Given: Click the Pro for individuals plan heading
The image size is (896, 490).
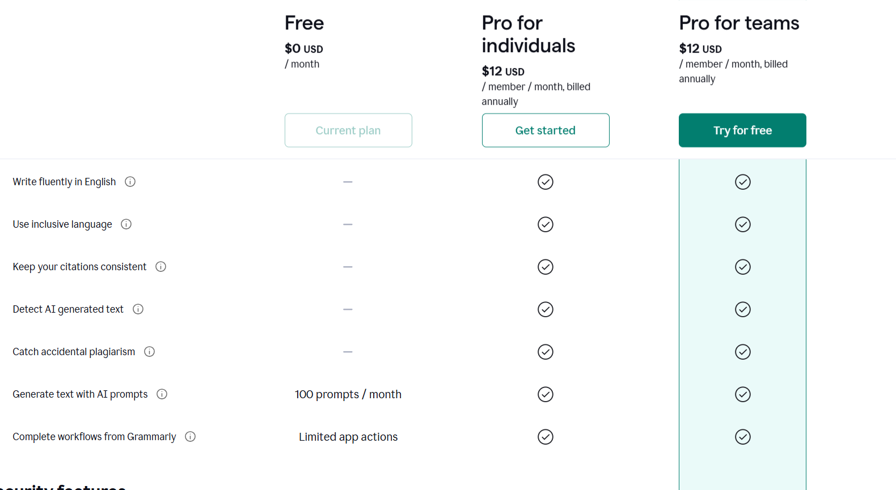Looking at the screenshot, I should 528,35.
